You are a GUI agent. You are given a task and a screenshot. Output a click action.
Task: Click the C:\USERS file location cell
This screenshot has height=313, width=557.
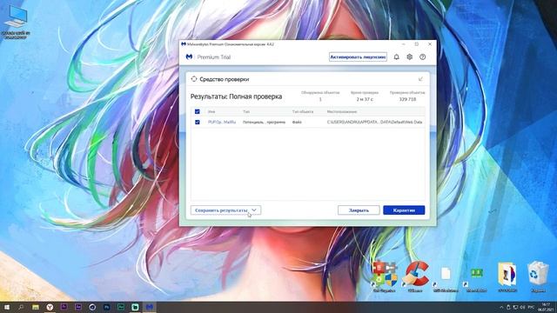374,122
